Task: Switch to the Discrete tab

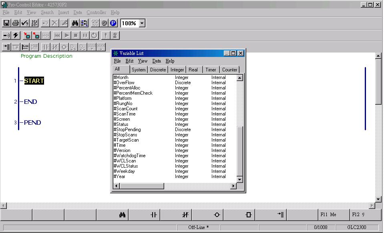Action: coord(158,70)
